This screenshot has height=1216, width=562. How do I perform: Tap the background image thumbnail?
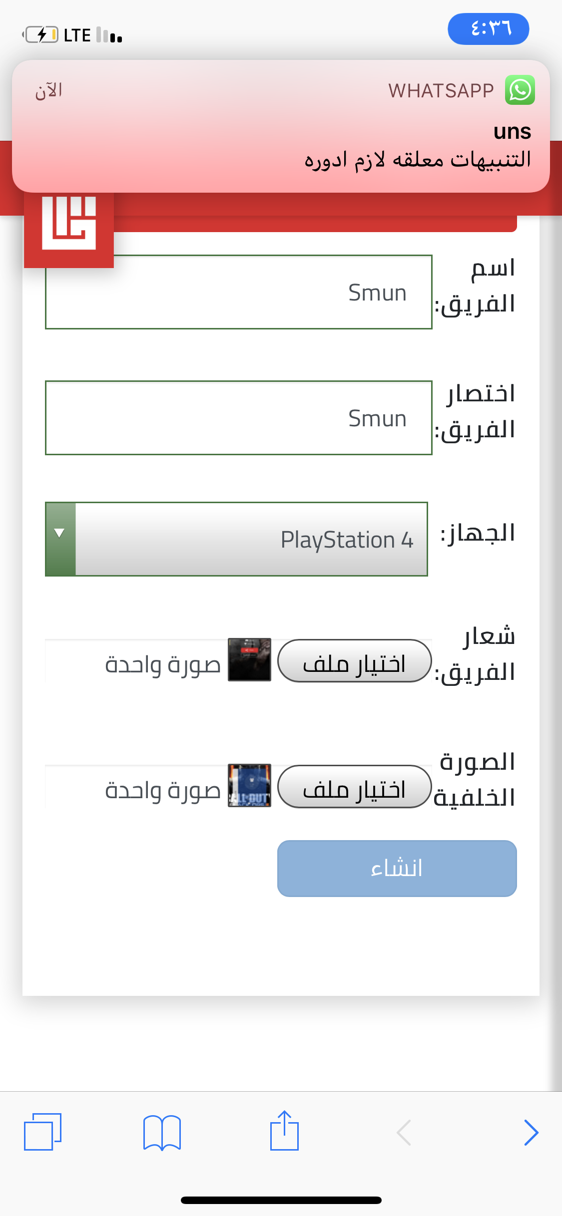click(x=249, y=785)
